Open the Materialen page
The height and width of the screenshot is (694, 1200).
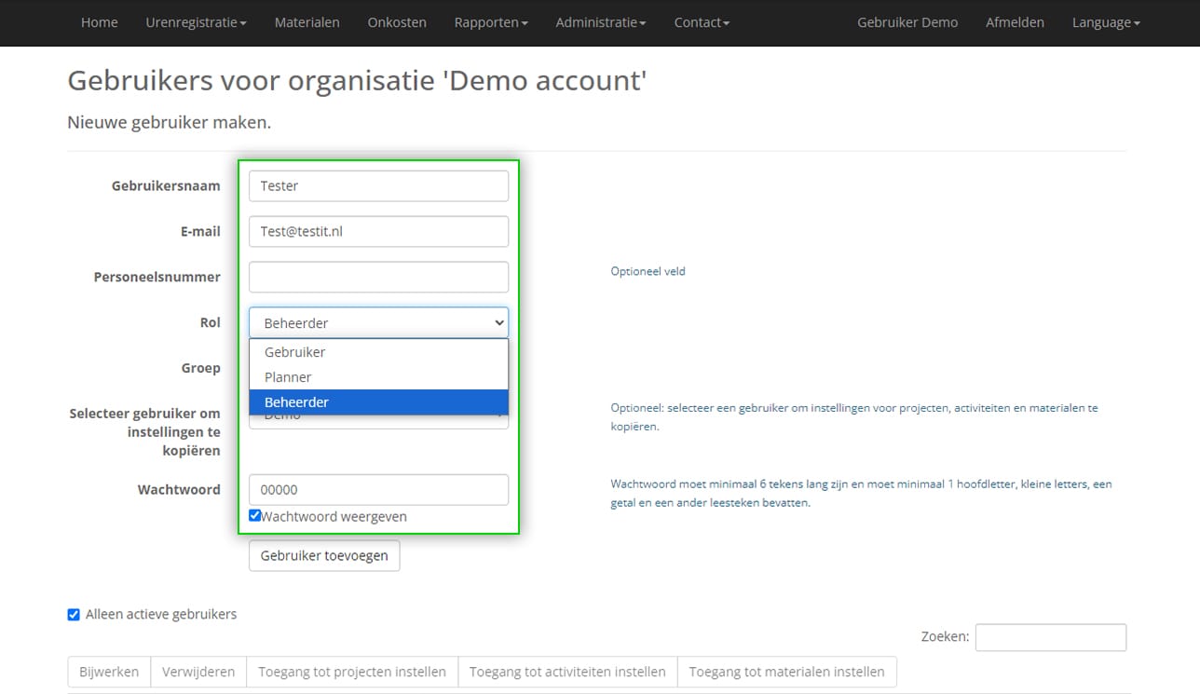(x=307, y=22)
